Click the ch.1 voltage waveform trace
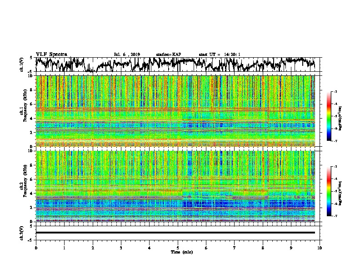360x278 pixels. point(175,65)
